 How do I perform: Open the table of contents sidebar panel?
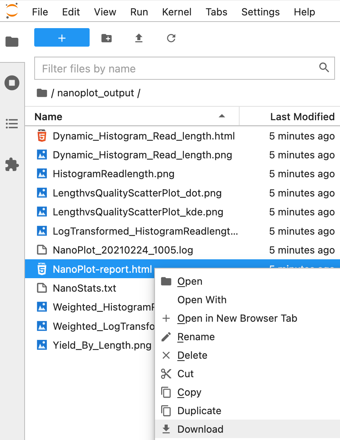click(12, 124)
